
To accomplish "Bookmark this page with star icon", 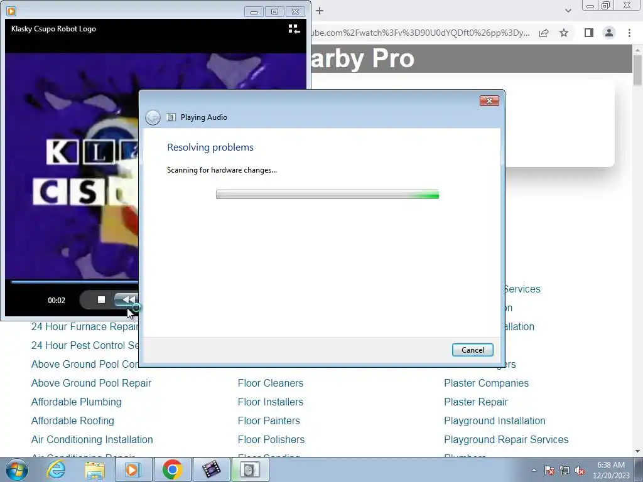I will pyautogui.click(x=564, y=33).
